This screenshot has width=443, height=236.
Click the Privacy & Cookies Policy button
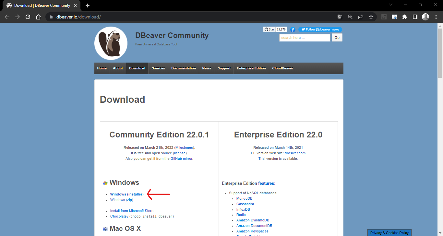389,232
